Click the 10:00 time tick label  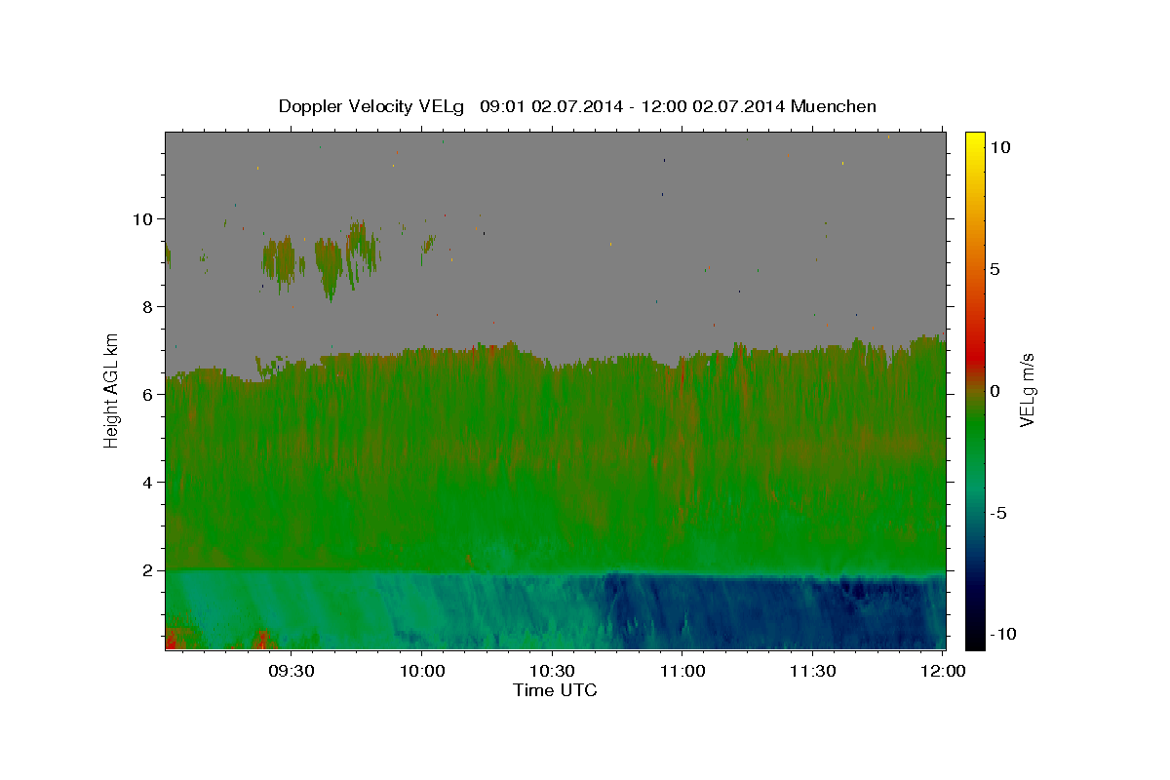422,671
